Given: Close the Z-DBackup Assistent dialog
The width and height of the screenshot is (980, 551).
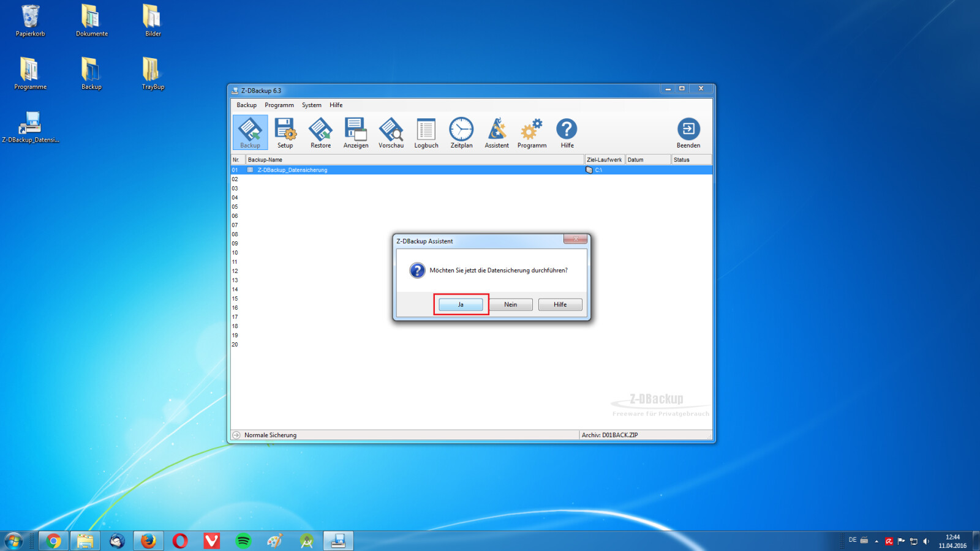Looking at the screenshot, I should [575, 239].
